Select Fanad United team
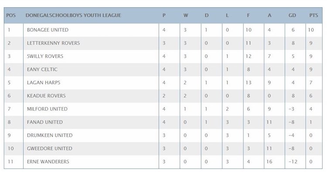Screen dimensions: 327x172 [45, 122]
